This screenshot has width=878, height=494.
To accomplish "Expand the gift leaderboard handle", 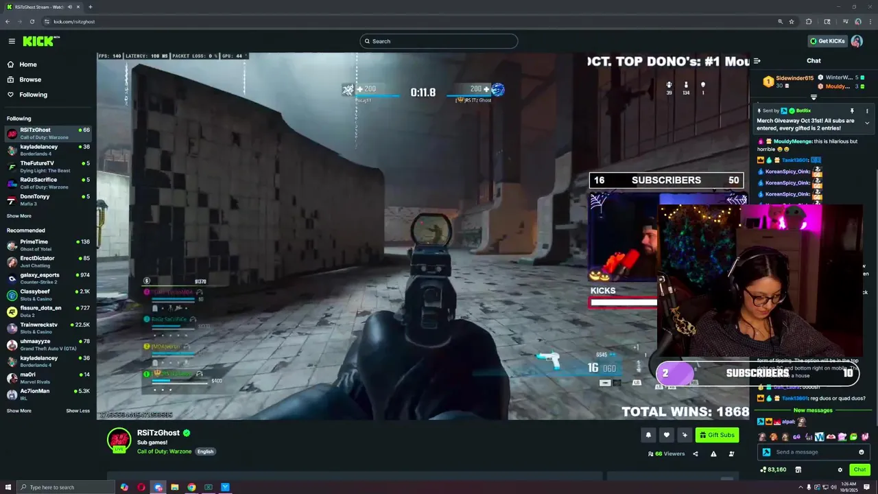I will 814,97.
